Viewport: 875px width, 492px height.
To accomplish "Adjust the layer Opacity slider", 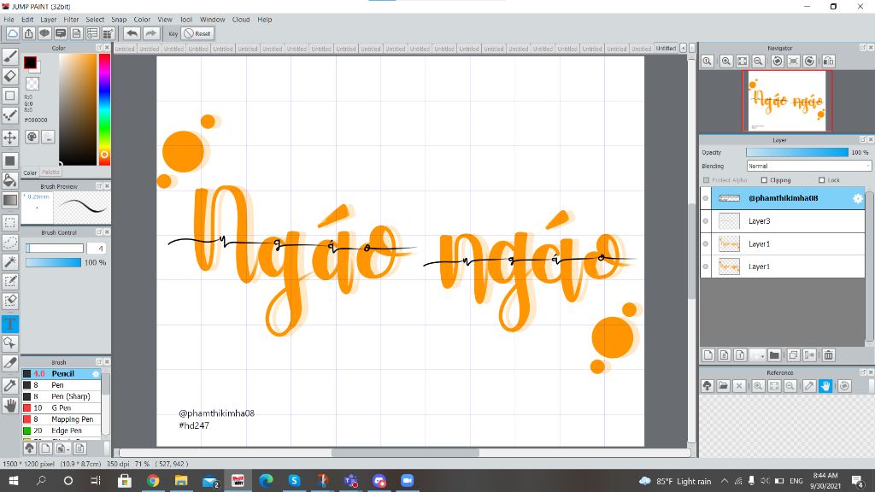I will pyautogui.click(x=797, y=152).
